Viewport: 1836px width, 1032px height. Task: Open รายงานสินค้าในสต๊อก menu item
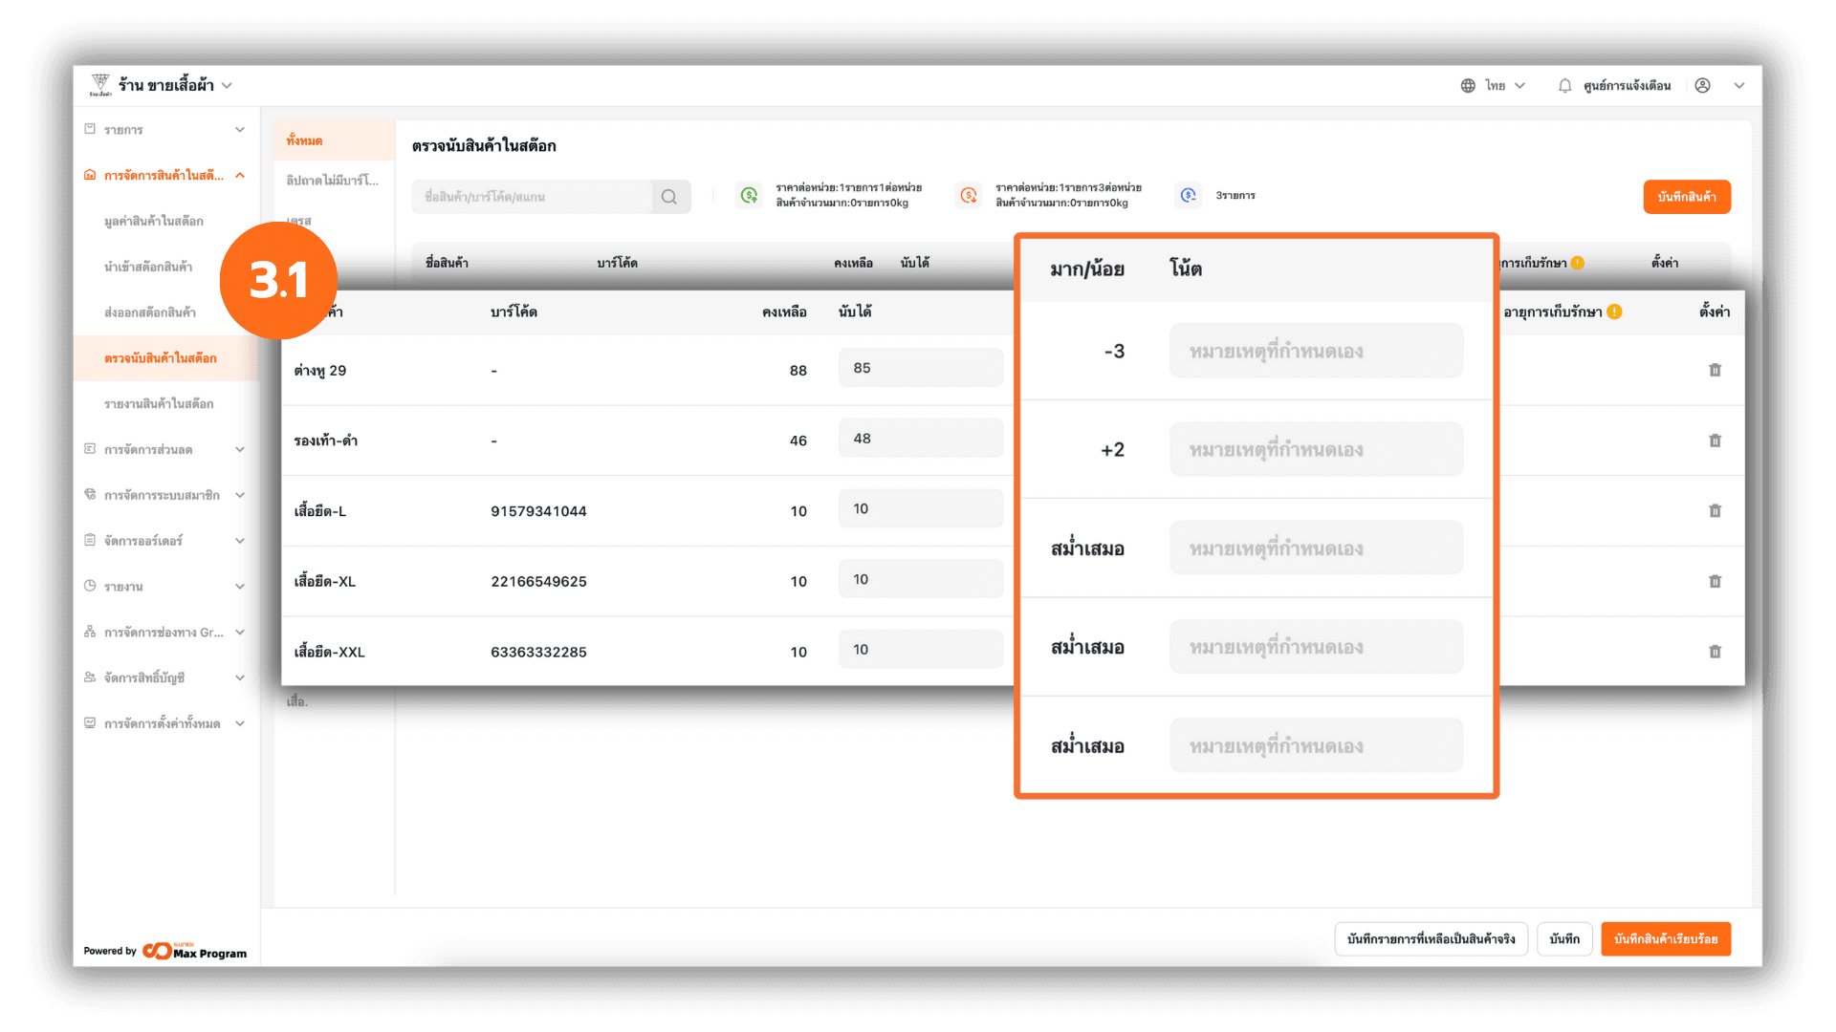tap(159, 404)
